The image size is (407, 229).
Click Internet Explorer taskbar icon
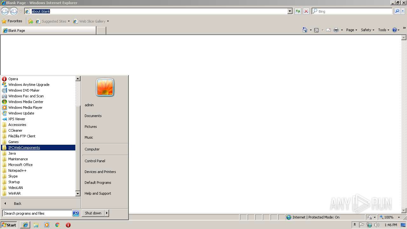25,225
